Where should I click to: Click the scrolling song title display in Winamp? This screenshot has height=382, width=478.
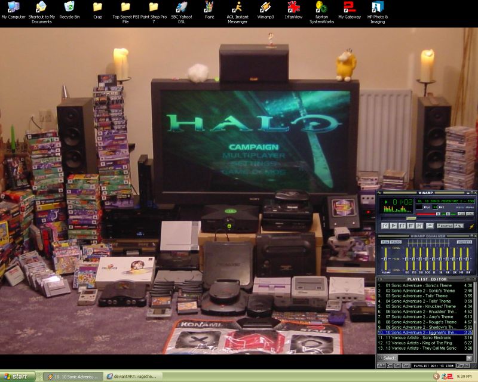click(x=445, y=201)
